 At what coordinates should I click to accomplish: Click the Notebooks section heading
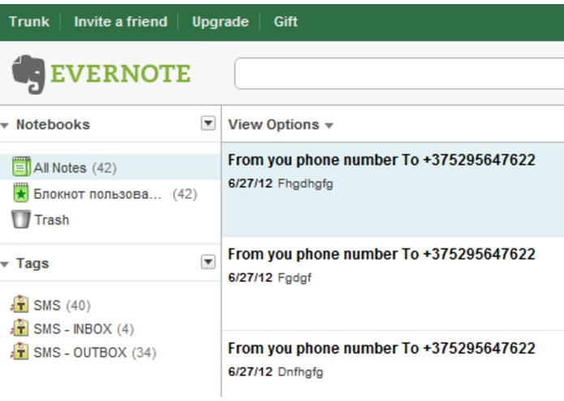(x=53, y=124)
